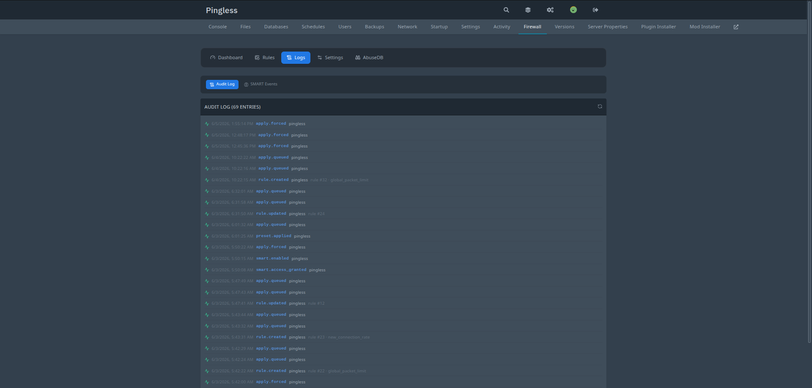Click pulse icon on the 12:45:36 PM entry
Screen dimensions: 812x388
(x=207, y=146)
